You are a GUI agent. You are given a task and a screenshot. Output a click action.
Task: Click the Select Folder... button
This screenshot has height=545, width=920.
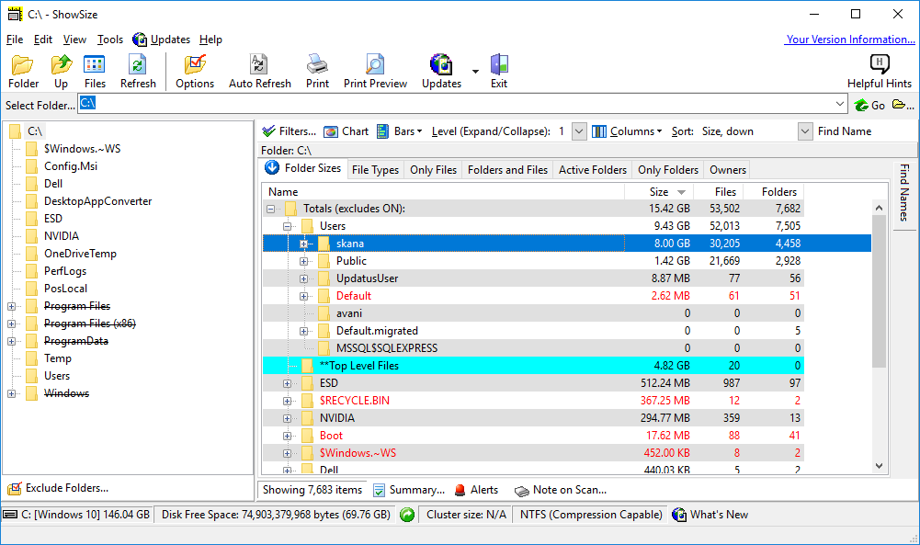coord(40,105)
